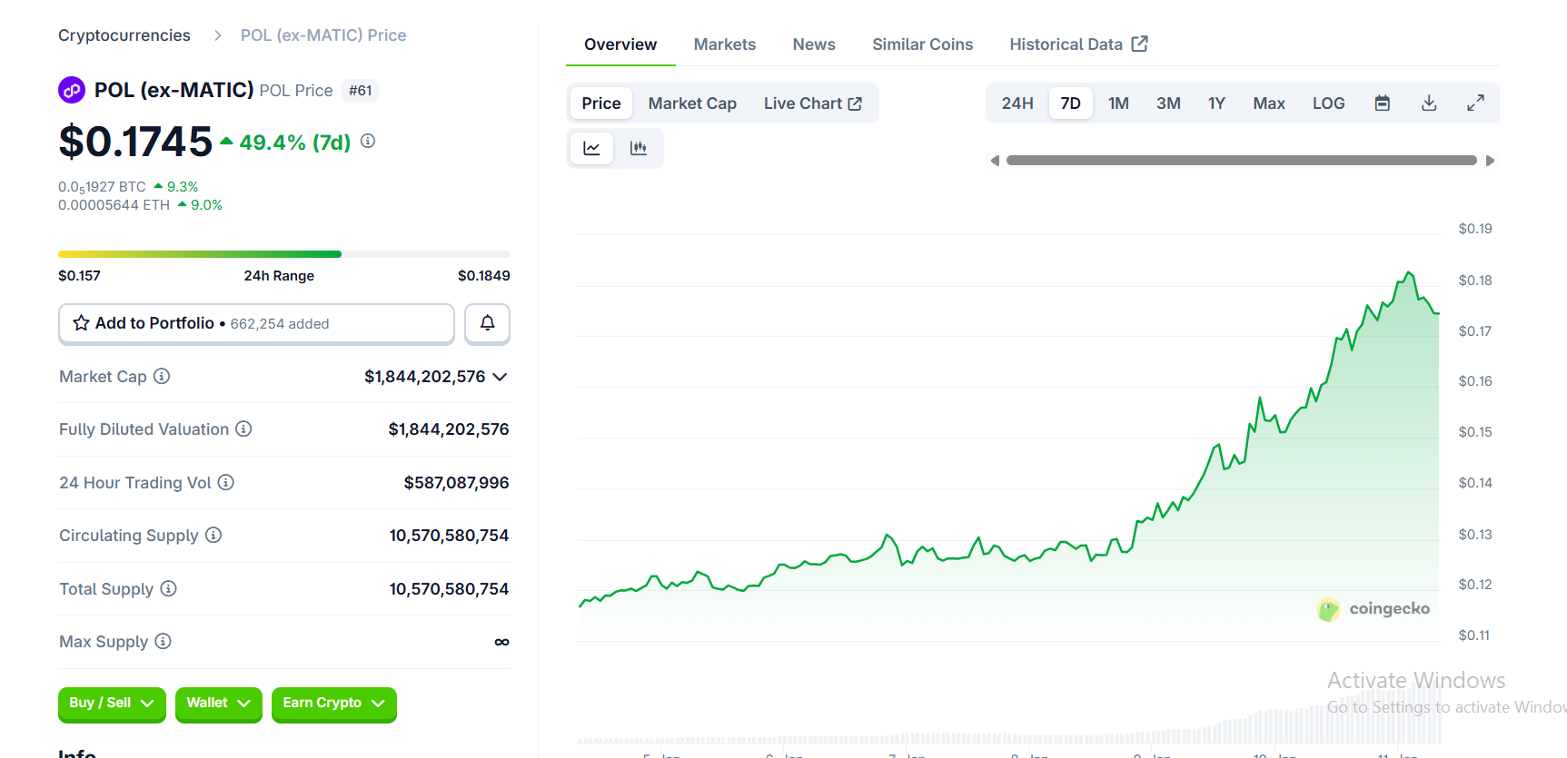Select the 24H time range
The width and height of the screenshot is (1567, 758).
pyautogui.click(x=1017, y=103)
